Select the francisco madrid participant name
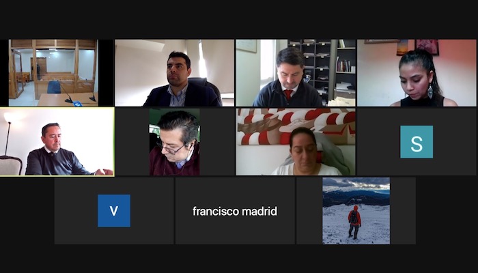The width and height of the screenshot is (478, 273). 235,211
